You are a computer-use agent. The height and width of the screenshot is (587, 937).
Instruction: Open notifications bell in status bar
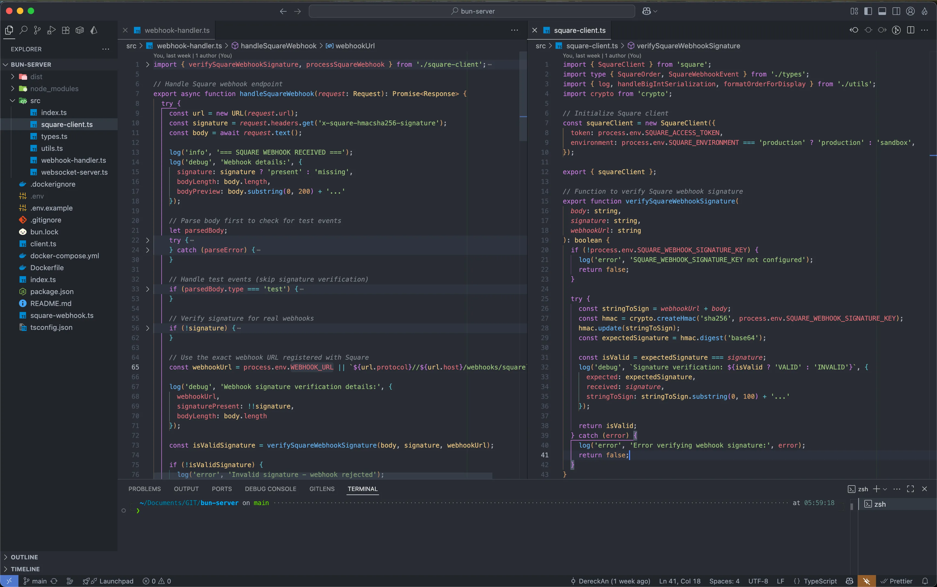(x=925, y=581)
